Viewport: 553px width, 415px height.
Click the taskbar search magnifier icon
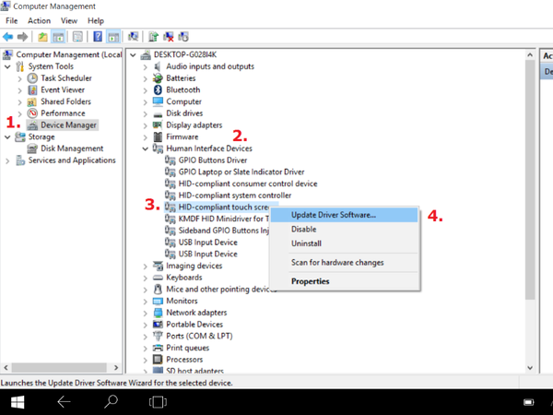(x=111, y=402)
